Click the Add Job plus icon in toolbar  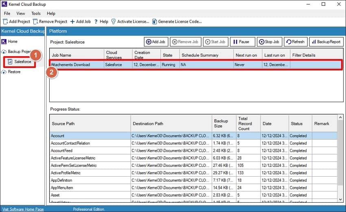click(72, 22)
